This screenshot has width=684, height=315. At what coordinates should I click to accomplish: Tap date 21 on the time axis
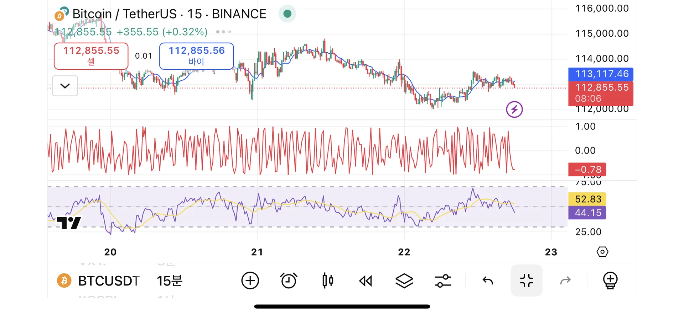pos(257,252)
